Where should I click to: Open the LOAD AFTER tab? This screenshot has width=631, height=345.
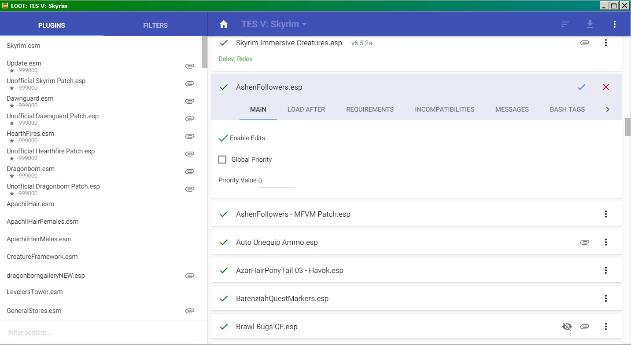306,109
